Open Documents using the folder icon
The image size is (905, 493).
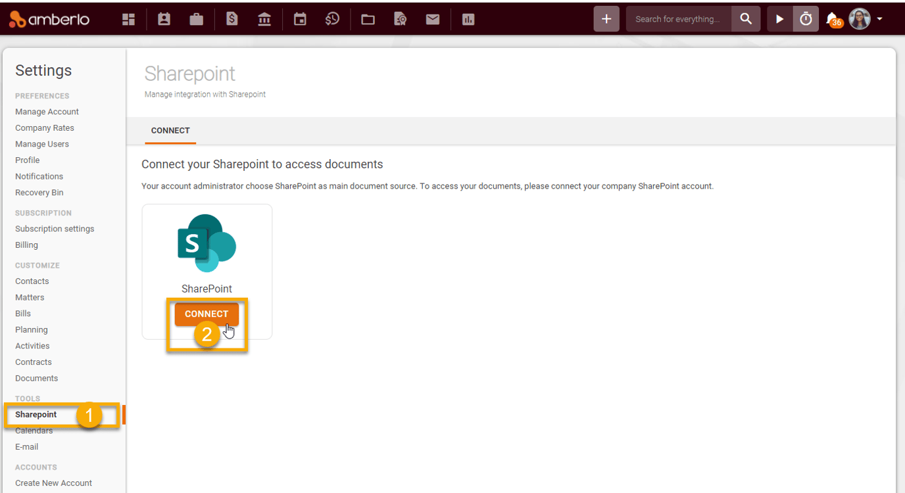pyautogui.click(x=367, y=18)
